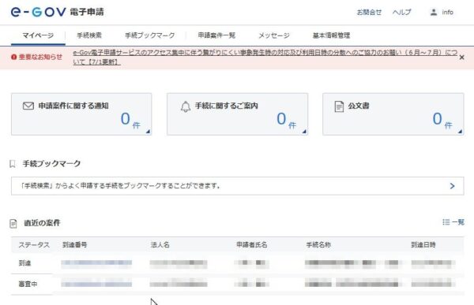474x305 pixels.
Task: Click the 0 件 count on 公文書 card
Action: (x=442, y=120)
